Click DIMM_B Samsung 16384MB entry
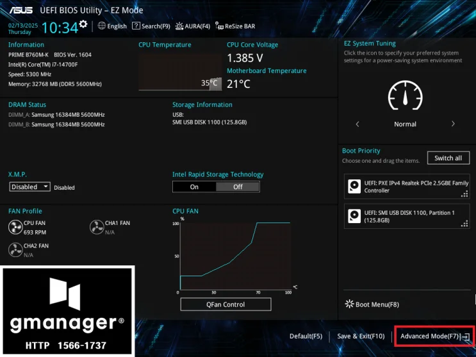The width and height of the screenshot is (476, 357). click(x=56, y=124)
